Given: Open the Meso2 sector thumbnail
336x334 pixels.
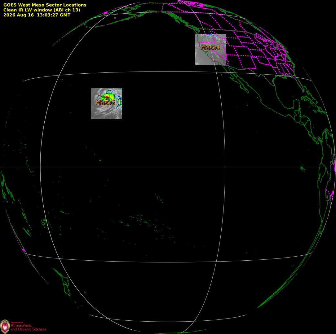Looking at the screenshot, I should tap(107, 104).
